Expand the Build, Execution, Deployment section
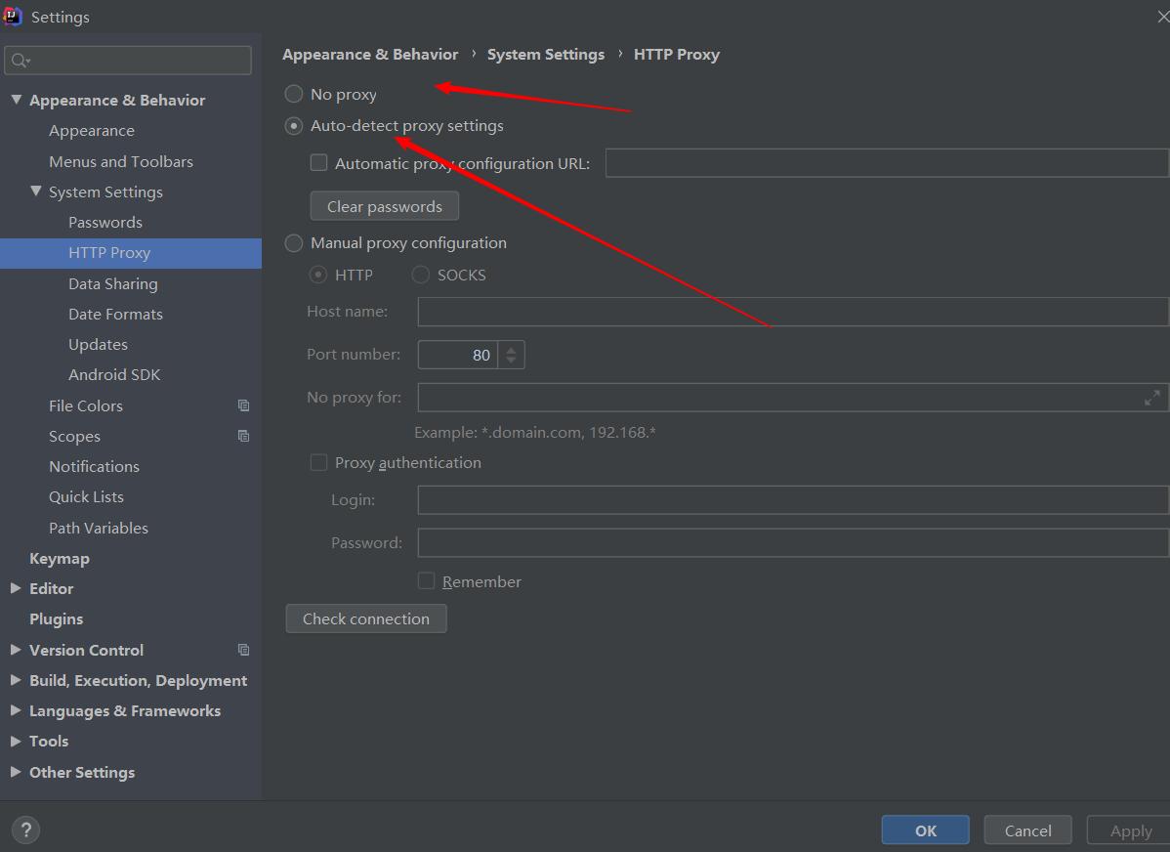Screen dimensions: 1170x852 coord(14,680)
